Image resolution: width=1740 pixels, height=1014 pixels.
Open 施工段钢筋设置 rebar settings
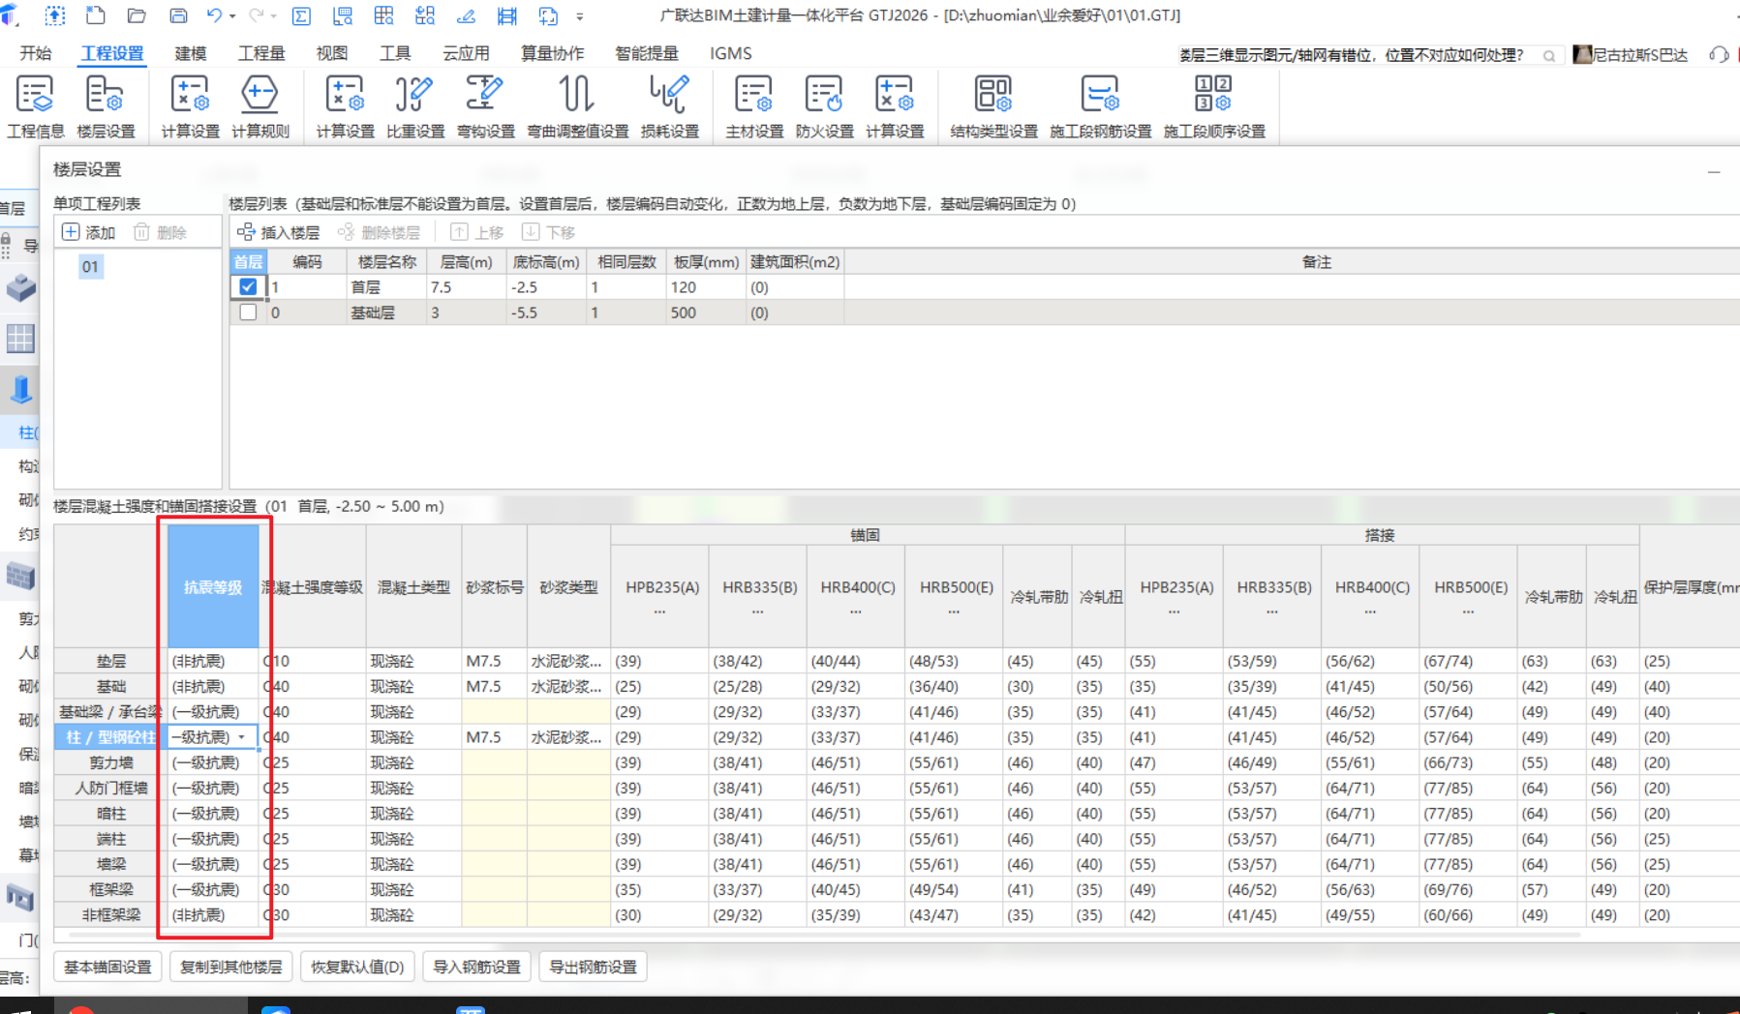(x=1100, y=106)
